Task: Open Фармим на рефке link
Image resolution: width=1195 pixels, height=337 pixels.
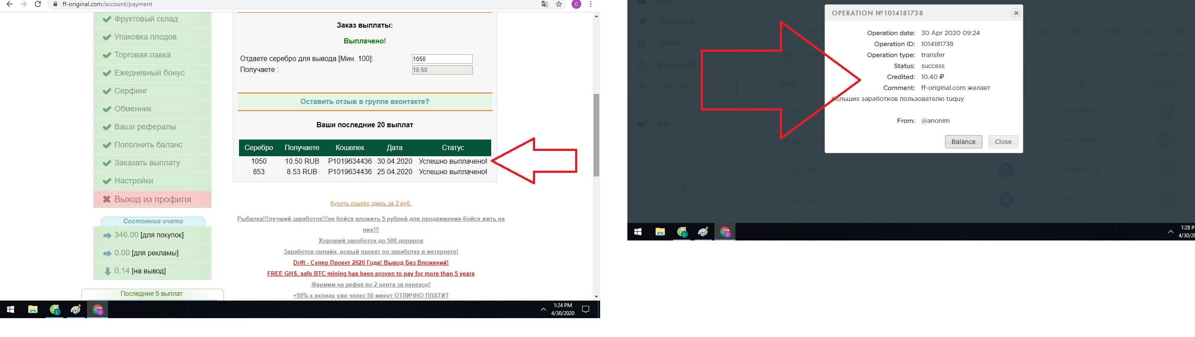Action: pos(371,285)
